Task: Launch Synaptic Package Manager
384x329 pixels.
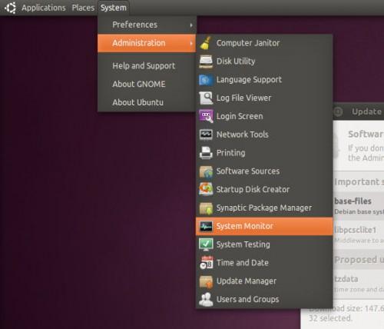Action: coord(264,208)
